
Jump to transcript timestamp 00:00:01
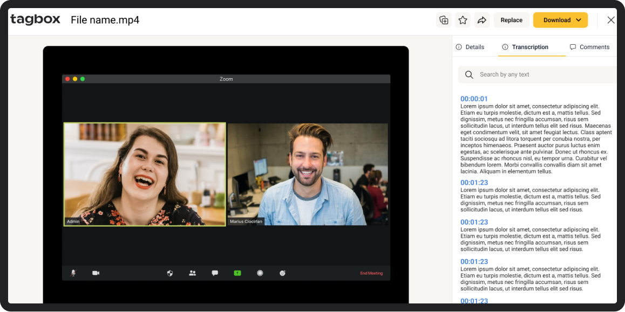[x=474, y=99]
